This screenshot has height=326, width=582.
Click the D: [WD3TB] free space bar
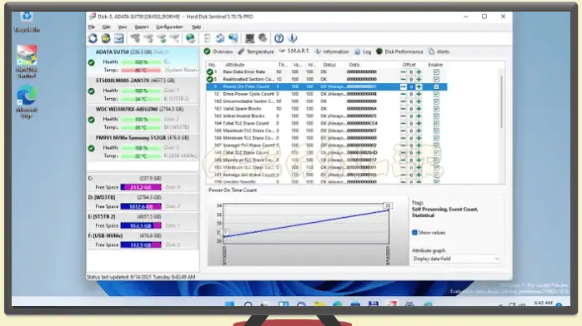[x=141, y=206]
